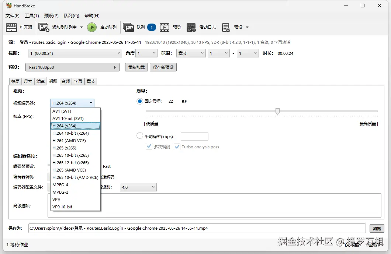Choose MPEG-4 encoder
The image size is (391, 254).
pos(75,185)
